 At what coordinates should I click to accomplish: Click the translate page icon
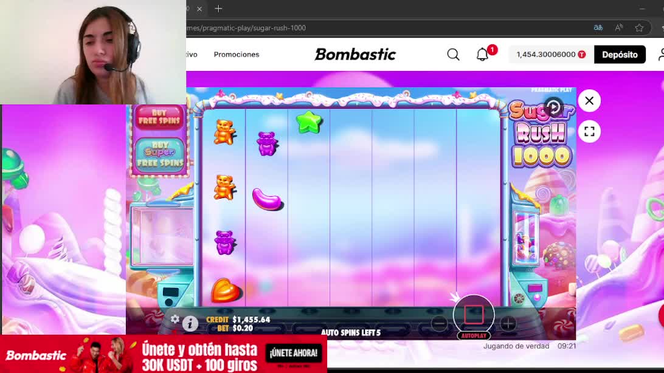598,28
